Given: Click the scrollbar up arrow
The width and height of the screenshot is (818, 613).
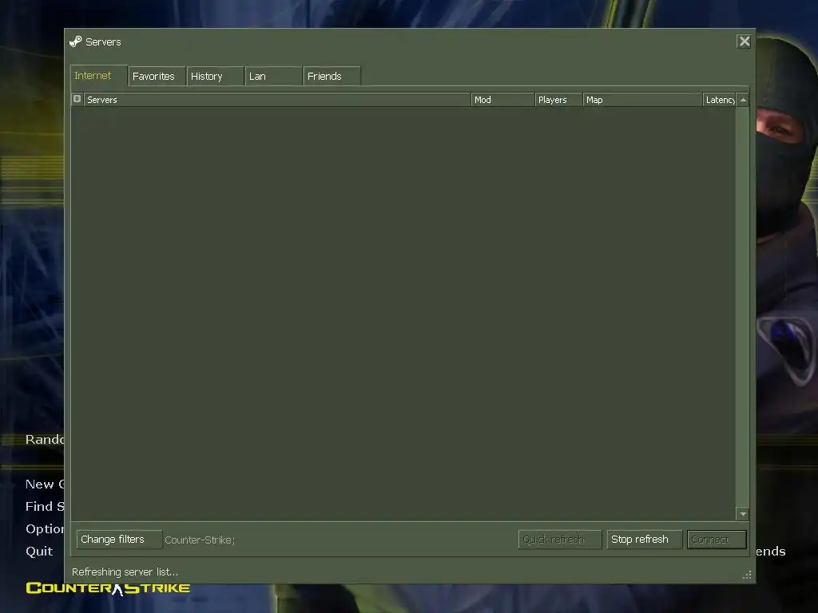Looking at the screenshot, I should coord(743,100).
